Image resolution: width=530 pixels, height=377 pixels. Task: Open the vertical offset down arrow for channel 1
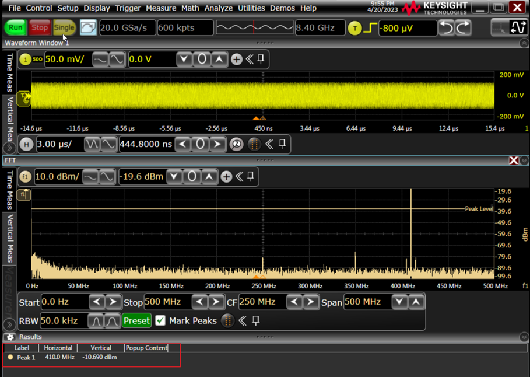(185, 60)
